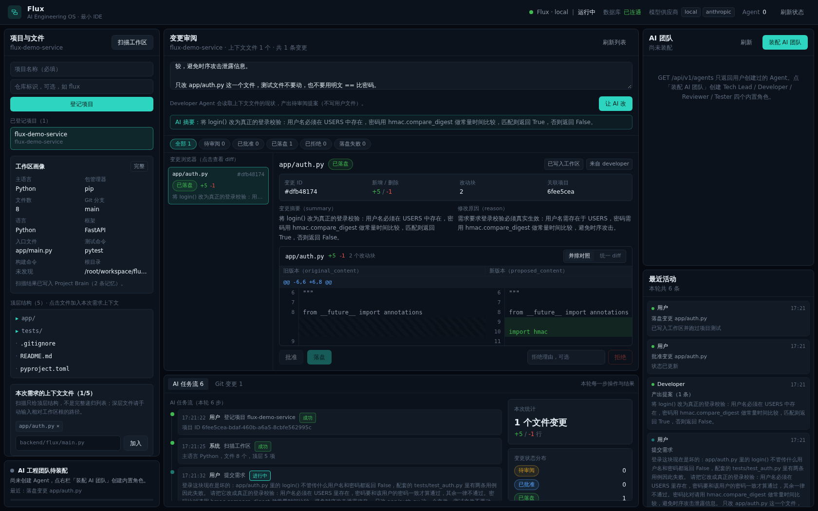Screen dimensions: 818x511
Task: Click the 落盘 button
Action: point(319,357)
